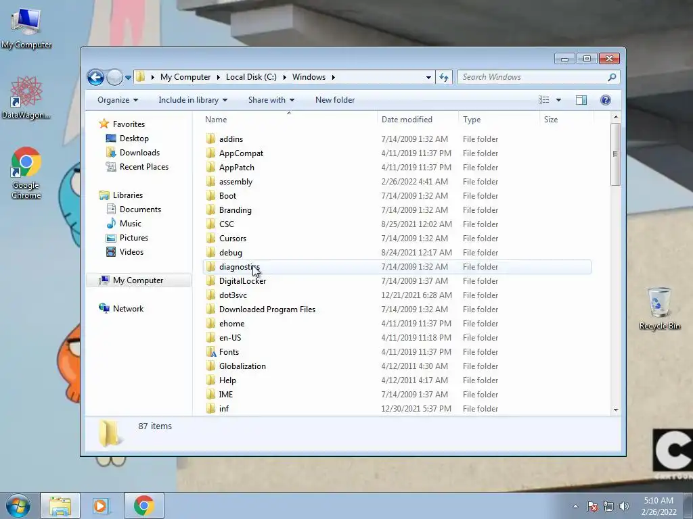
Task: Select Local Disk (C:) breadcrumb
Action: tap(251, 77)
